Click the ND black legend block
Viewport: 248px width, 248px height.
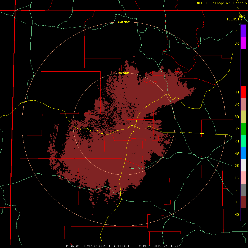click(243, 214)
